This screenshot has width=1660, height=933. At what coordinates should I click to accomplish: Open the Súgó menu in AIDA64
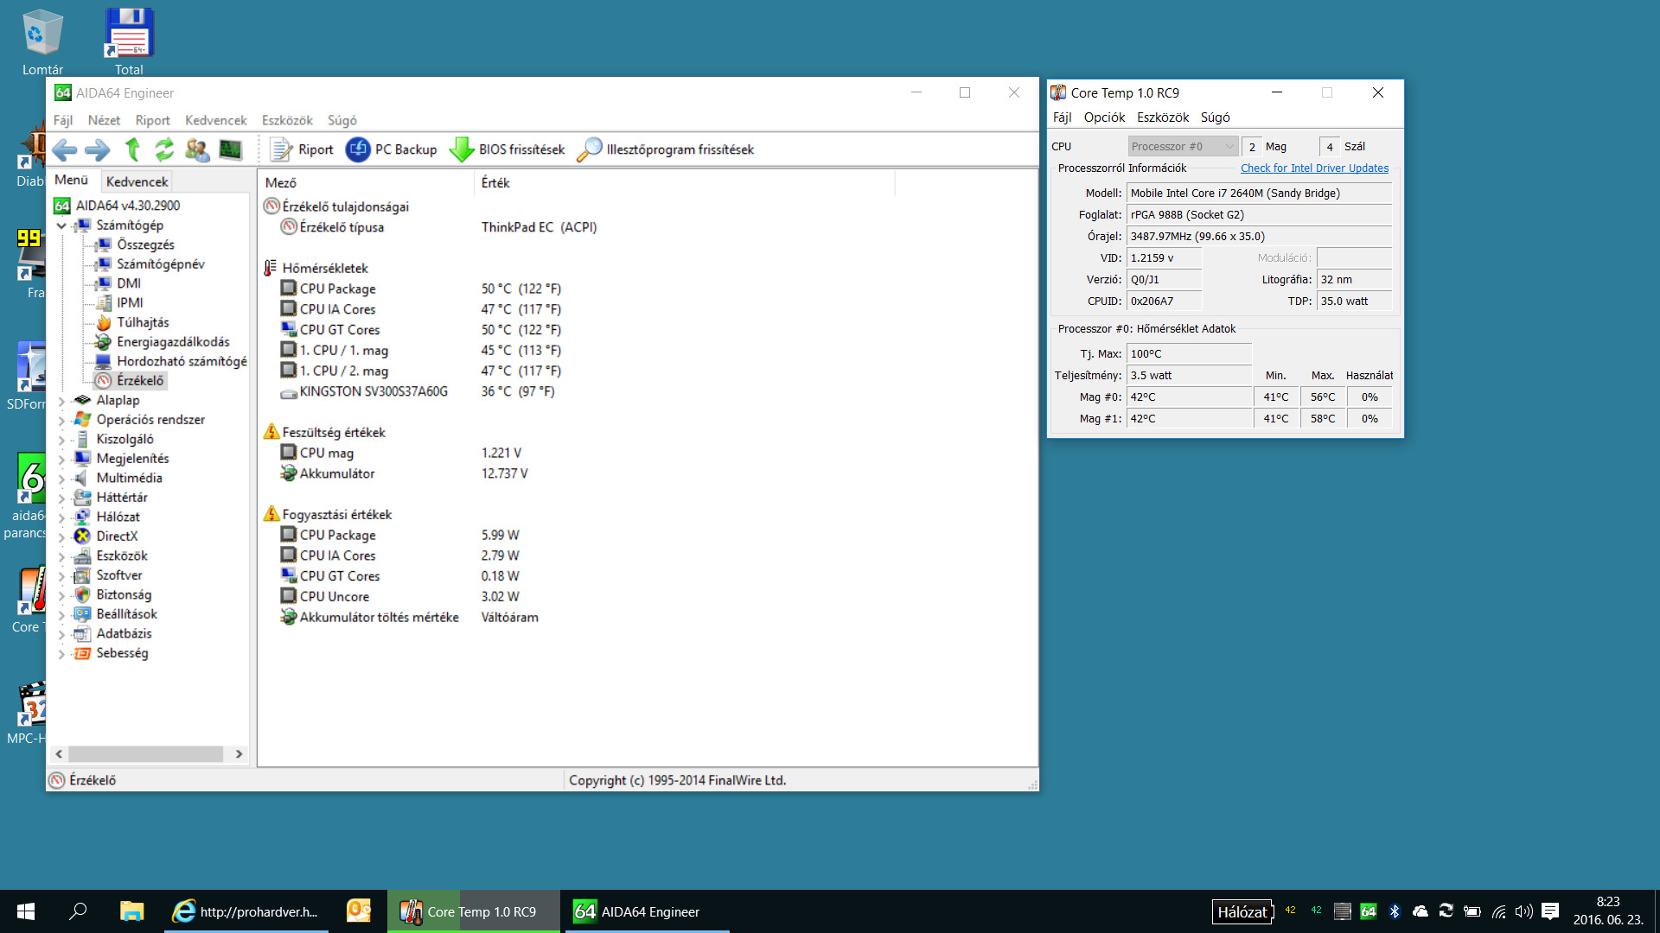(342, 120)
